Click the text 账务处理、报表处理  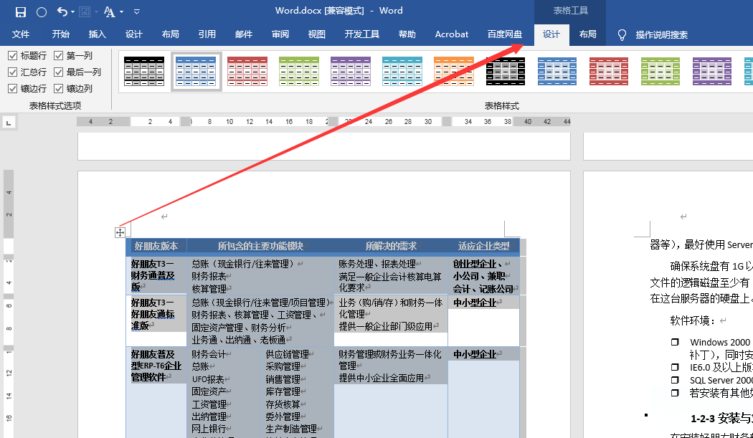coord(377,264)
